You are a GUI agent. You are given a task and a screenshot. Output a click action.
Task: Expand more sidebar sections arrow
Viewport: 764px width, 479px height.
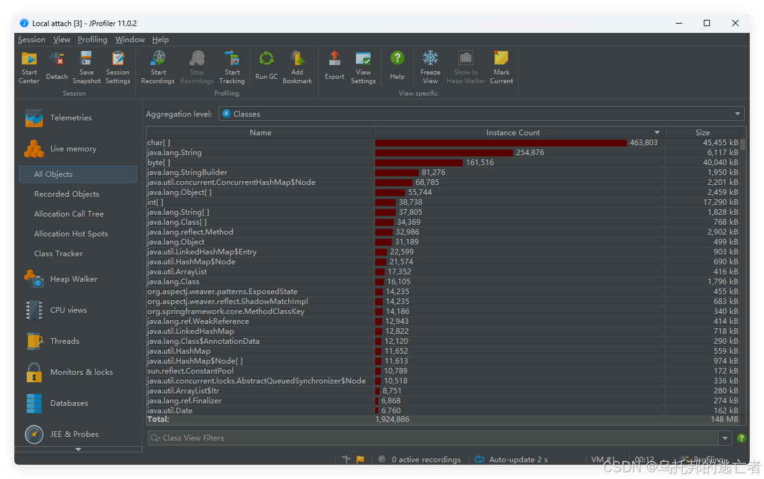click(78, 449)
